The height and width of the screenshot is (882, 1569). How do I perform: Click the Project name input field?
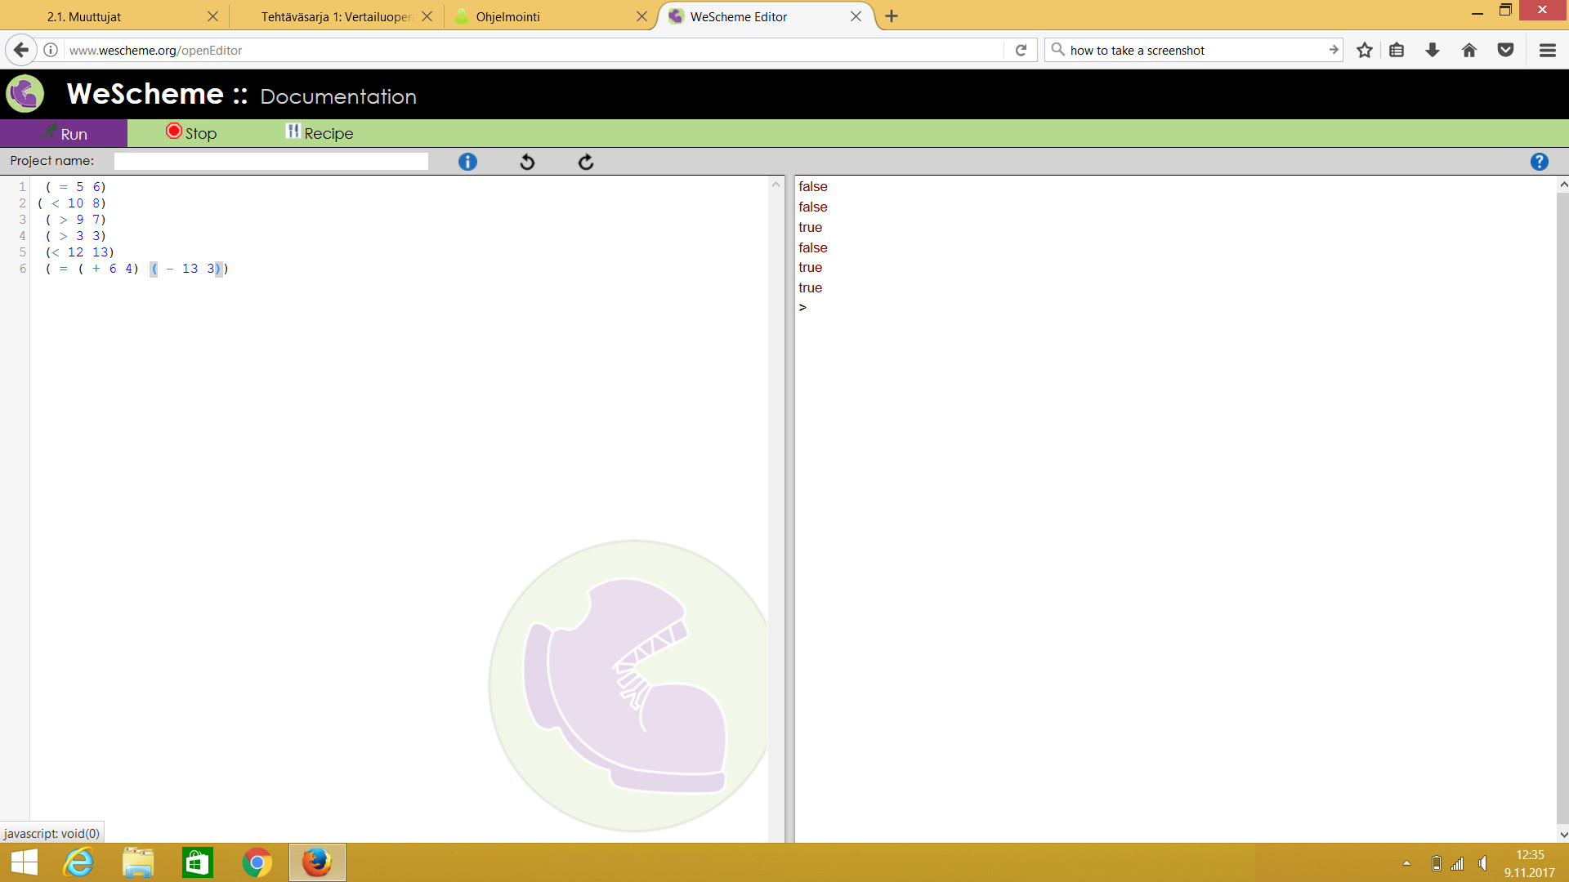pyautogui.click(x=270, y=162)
